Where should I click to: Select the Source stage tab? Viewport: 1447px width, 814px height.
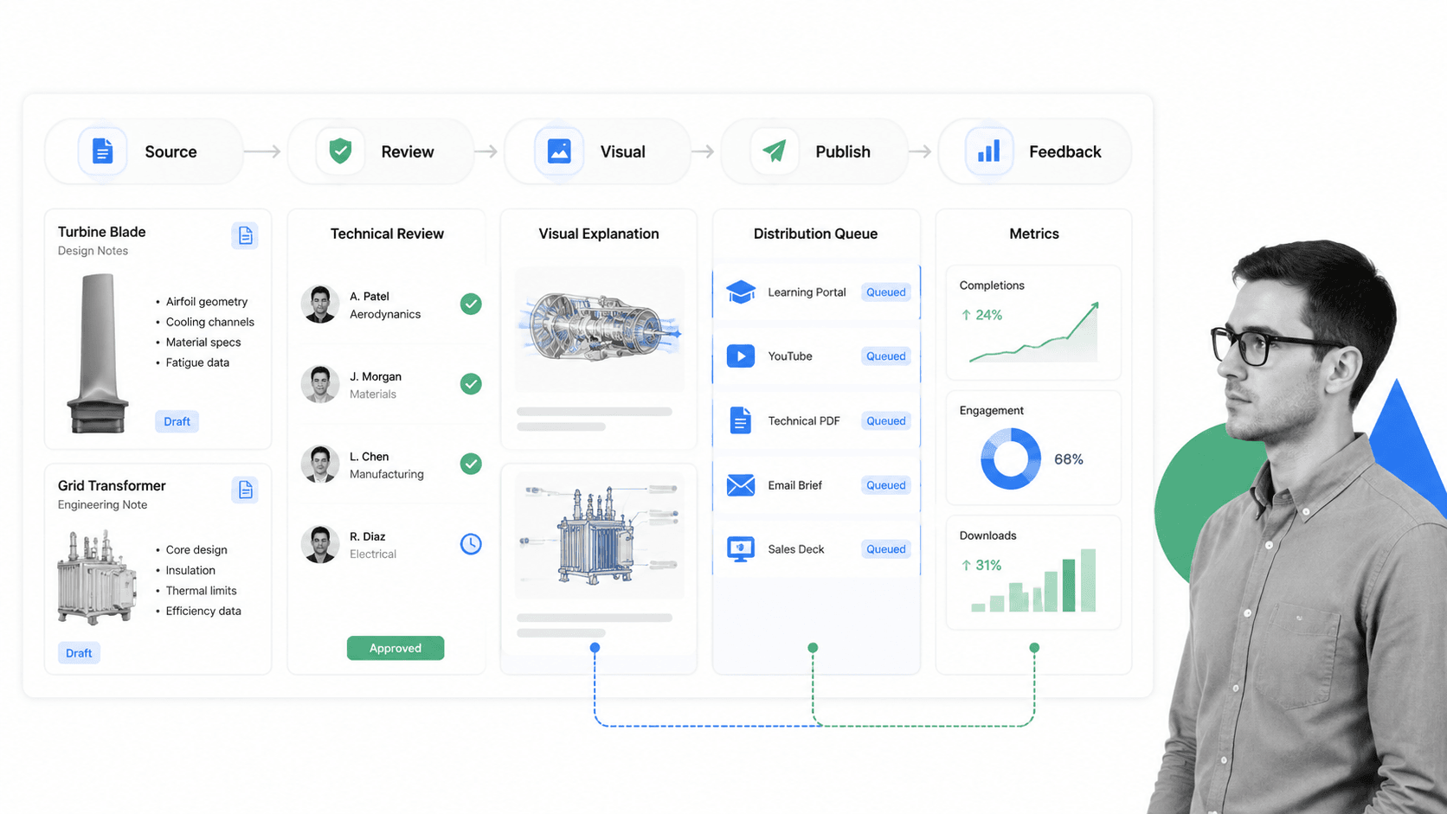pyautogui.click(x=144, y=151)
